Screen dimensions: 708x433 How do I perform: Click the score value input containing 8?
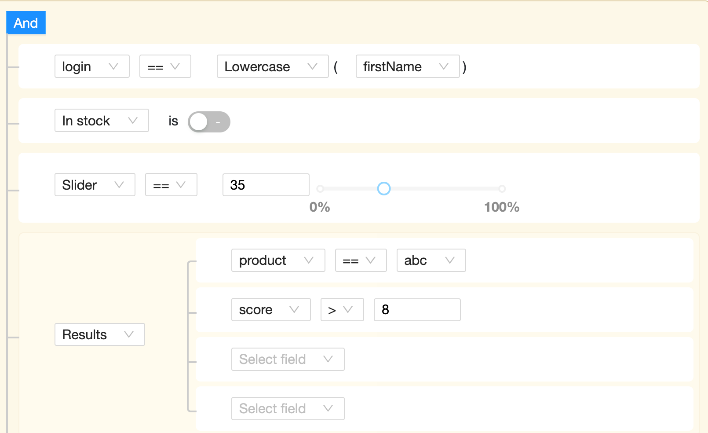point(416,310)
